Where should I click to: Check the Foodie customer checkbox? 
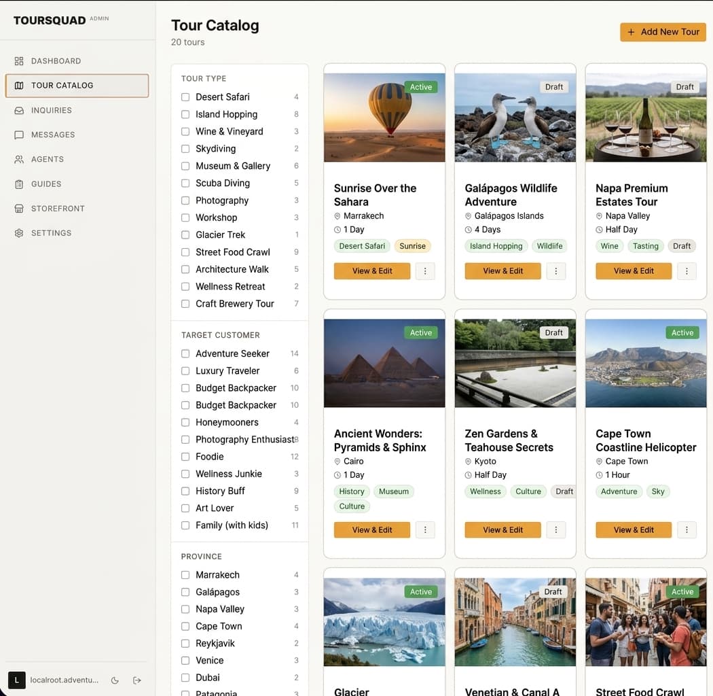(x=185, y=457)
